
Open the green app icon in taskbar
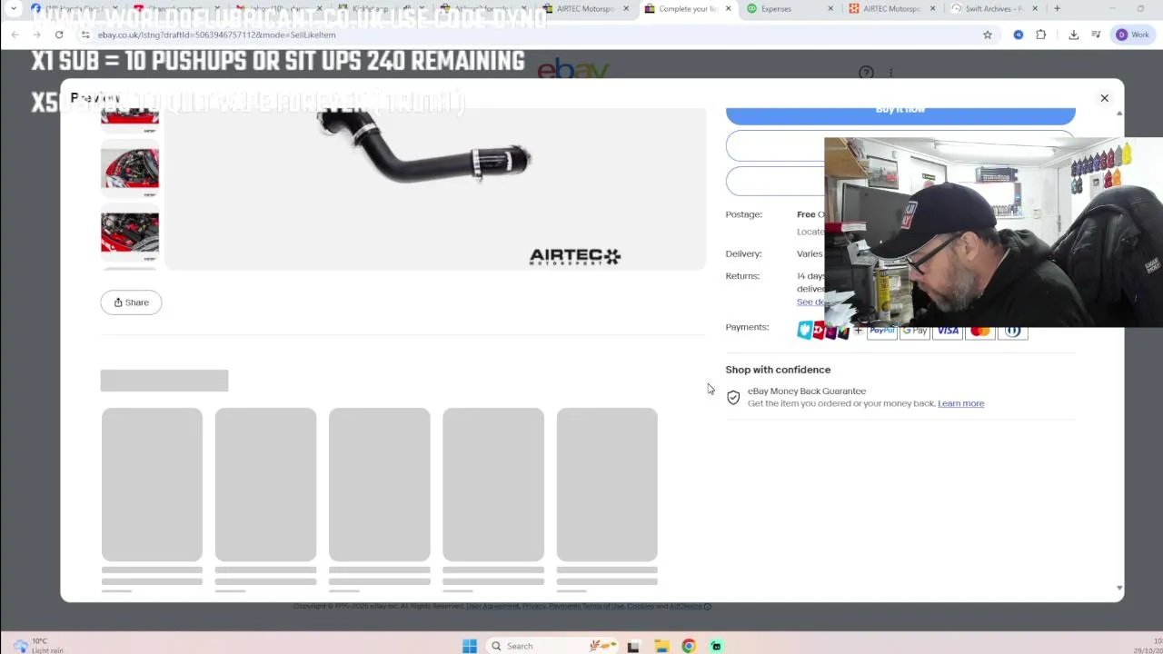(x=716, y=646)
